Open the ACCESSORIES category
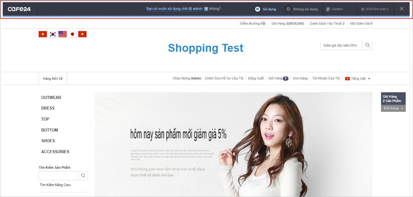 point(55,152)
